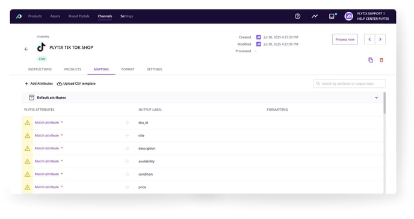This screenshot has height=219, width=414.
Task: Switch to the channel Settings tab
Action: pyautogui.click(x=155, y=69)
